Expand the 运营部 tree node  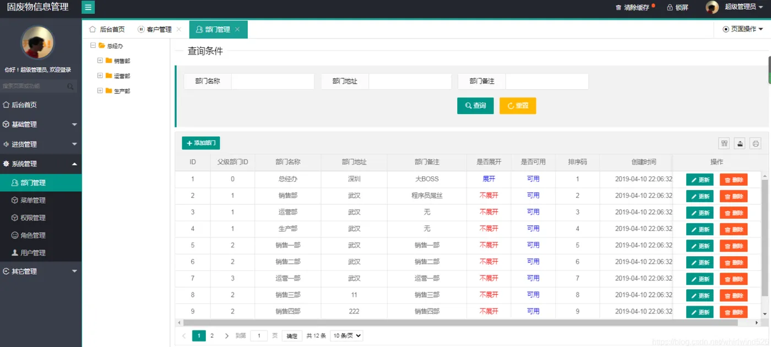point(100,75)
